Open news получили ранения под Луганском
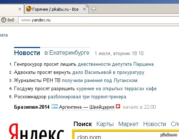 pos(100,81)
